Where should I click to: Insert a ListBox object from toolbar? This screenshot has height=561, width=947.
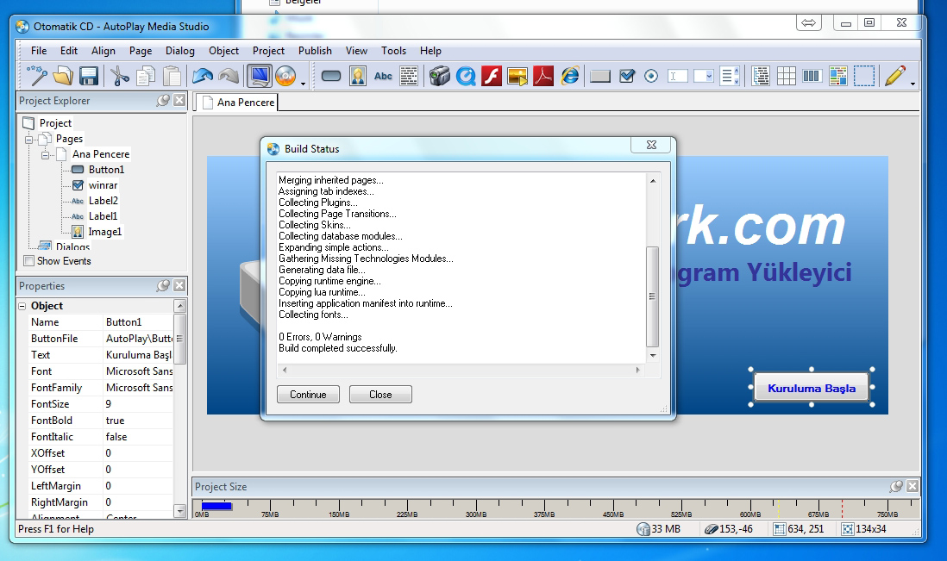tap(731, 76)
